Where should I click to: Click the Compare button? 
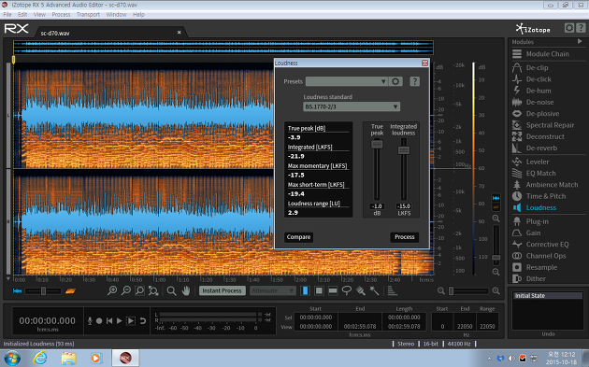[298, 237]
